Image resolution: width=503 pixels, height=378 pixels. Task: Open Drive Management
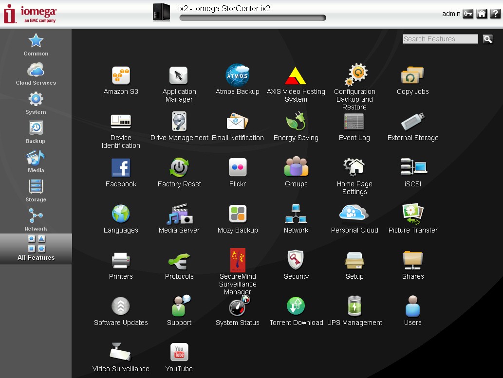pyautogui.click(x=179, y=126)
